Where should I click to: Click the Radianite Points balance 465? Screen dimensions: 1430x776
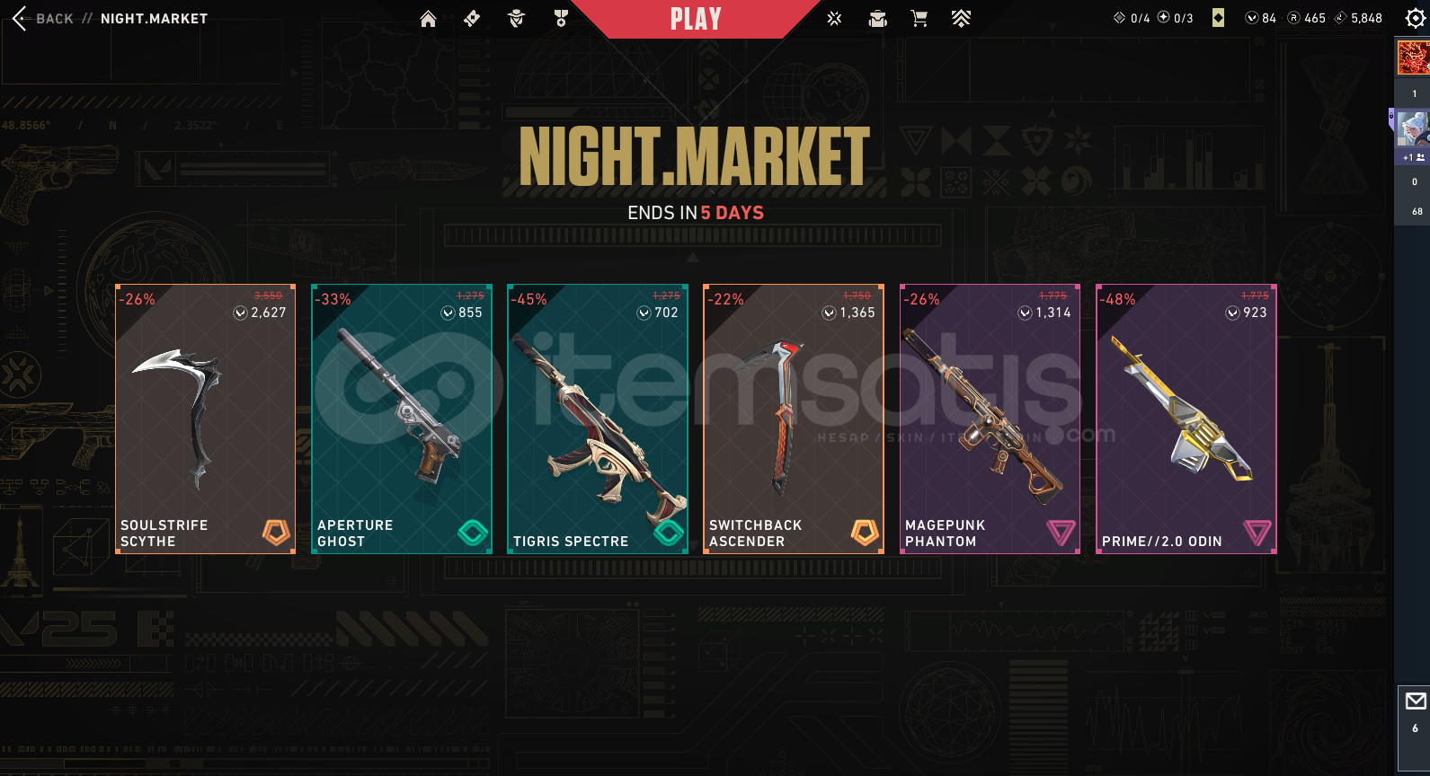(1307, 18)
